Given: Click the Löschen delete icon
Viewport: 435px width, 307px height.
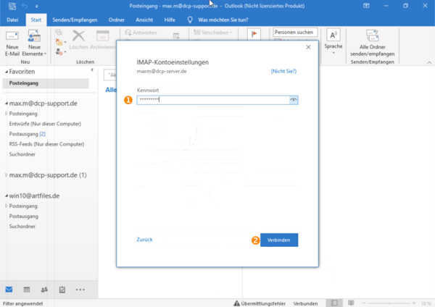Looking at the screenshot, I should click(78, 40).
